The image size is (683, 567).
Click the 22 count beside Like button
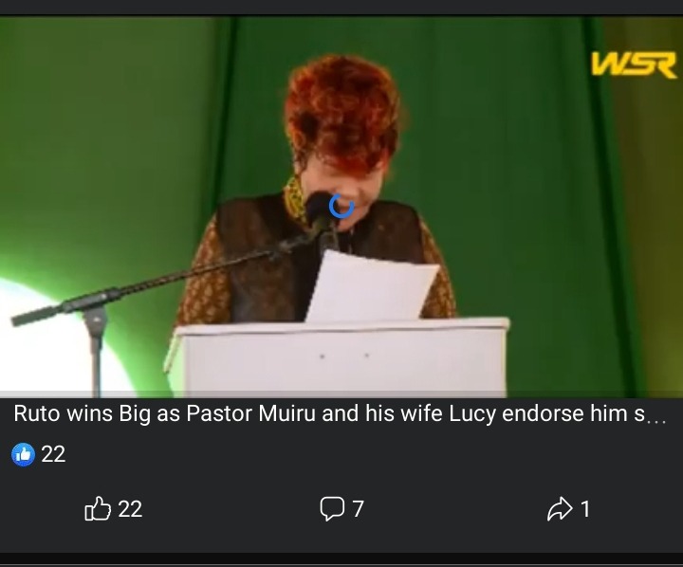pyautogui.click(x=130, y=509)
